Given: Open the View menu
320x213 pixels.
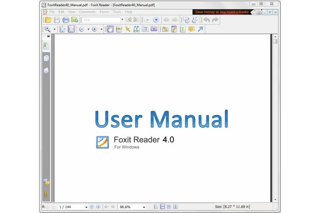Looking at the screenshot, I should pos(72,12).
